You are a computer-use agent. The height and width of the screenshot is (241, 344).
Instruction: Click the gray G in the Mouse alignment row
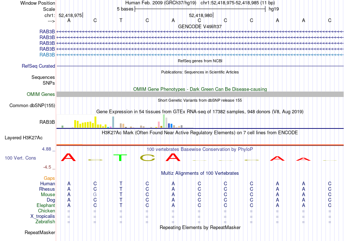(95, 195)
